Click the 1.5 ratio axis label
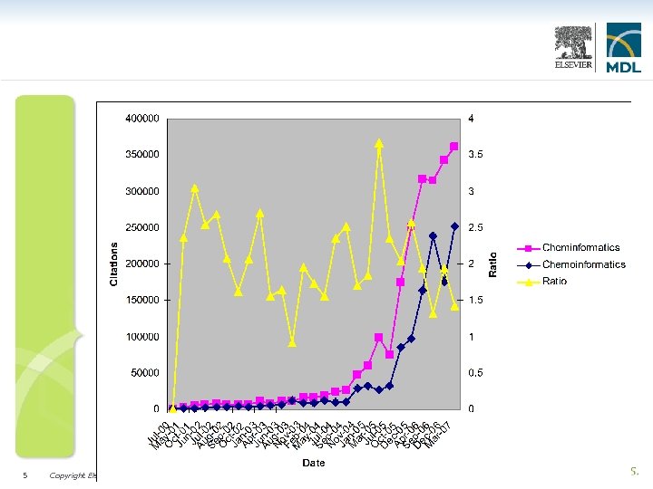 [475, 301]
